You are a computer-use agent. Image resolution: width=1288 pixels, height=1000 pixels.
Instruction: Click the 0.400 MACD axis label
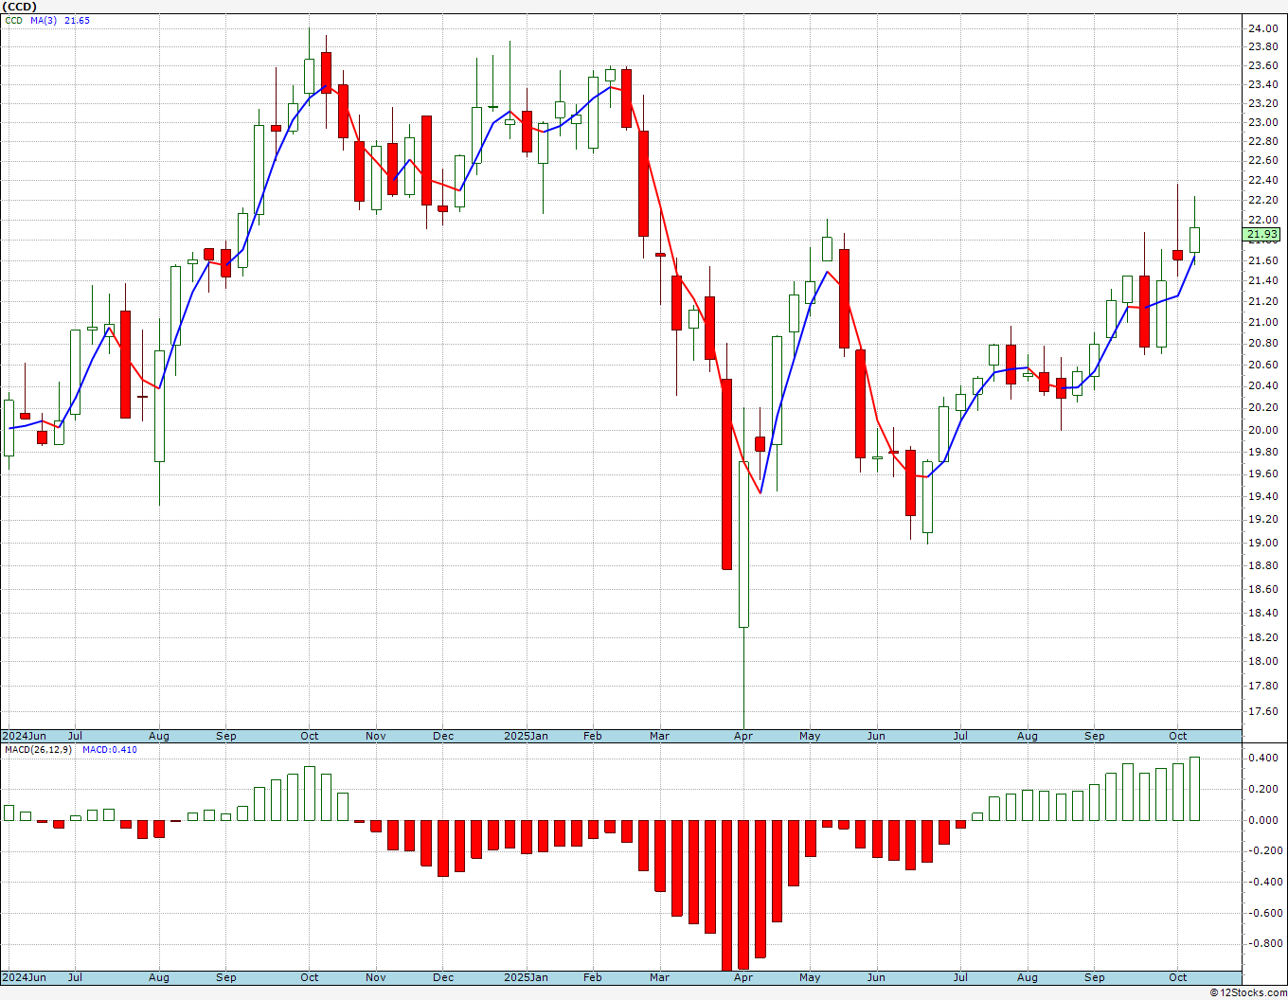(1262, 758)
